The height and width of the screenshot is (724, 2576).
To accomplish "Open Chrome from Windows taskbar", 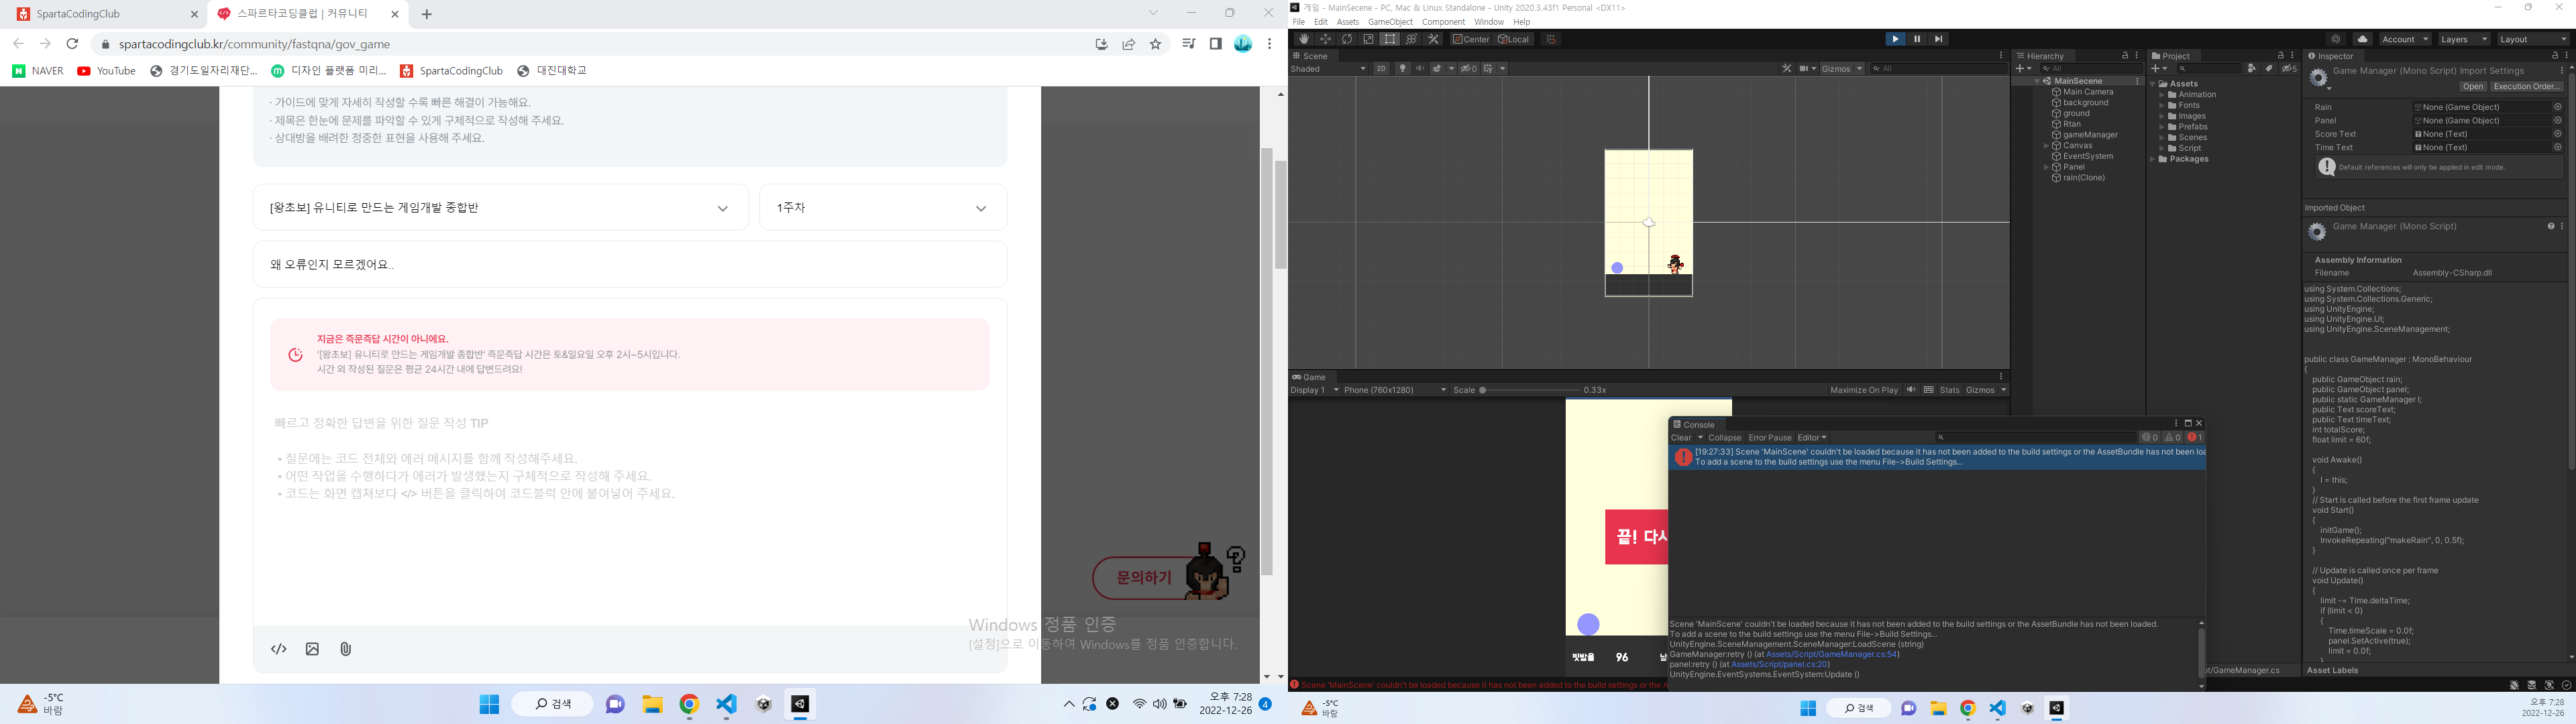I will click(689, 705).
